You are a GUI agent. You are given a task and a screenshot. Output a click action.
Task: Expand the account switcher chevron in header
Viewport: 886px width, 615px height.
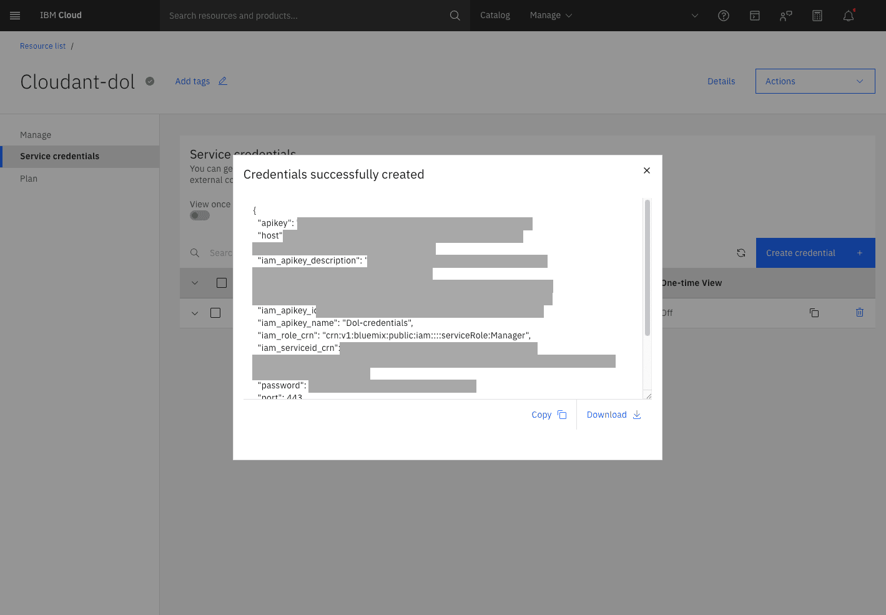tap(695, 16)
